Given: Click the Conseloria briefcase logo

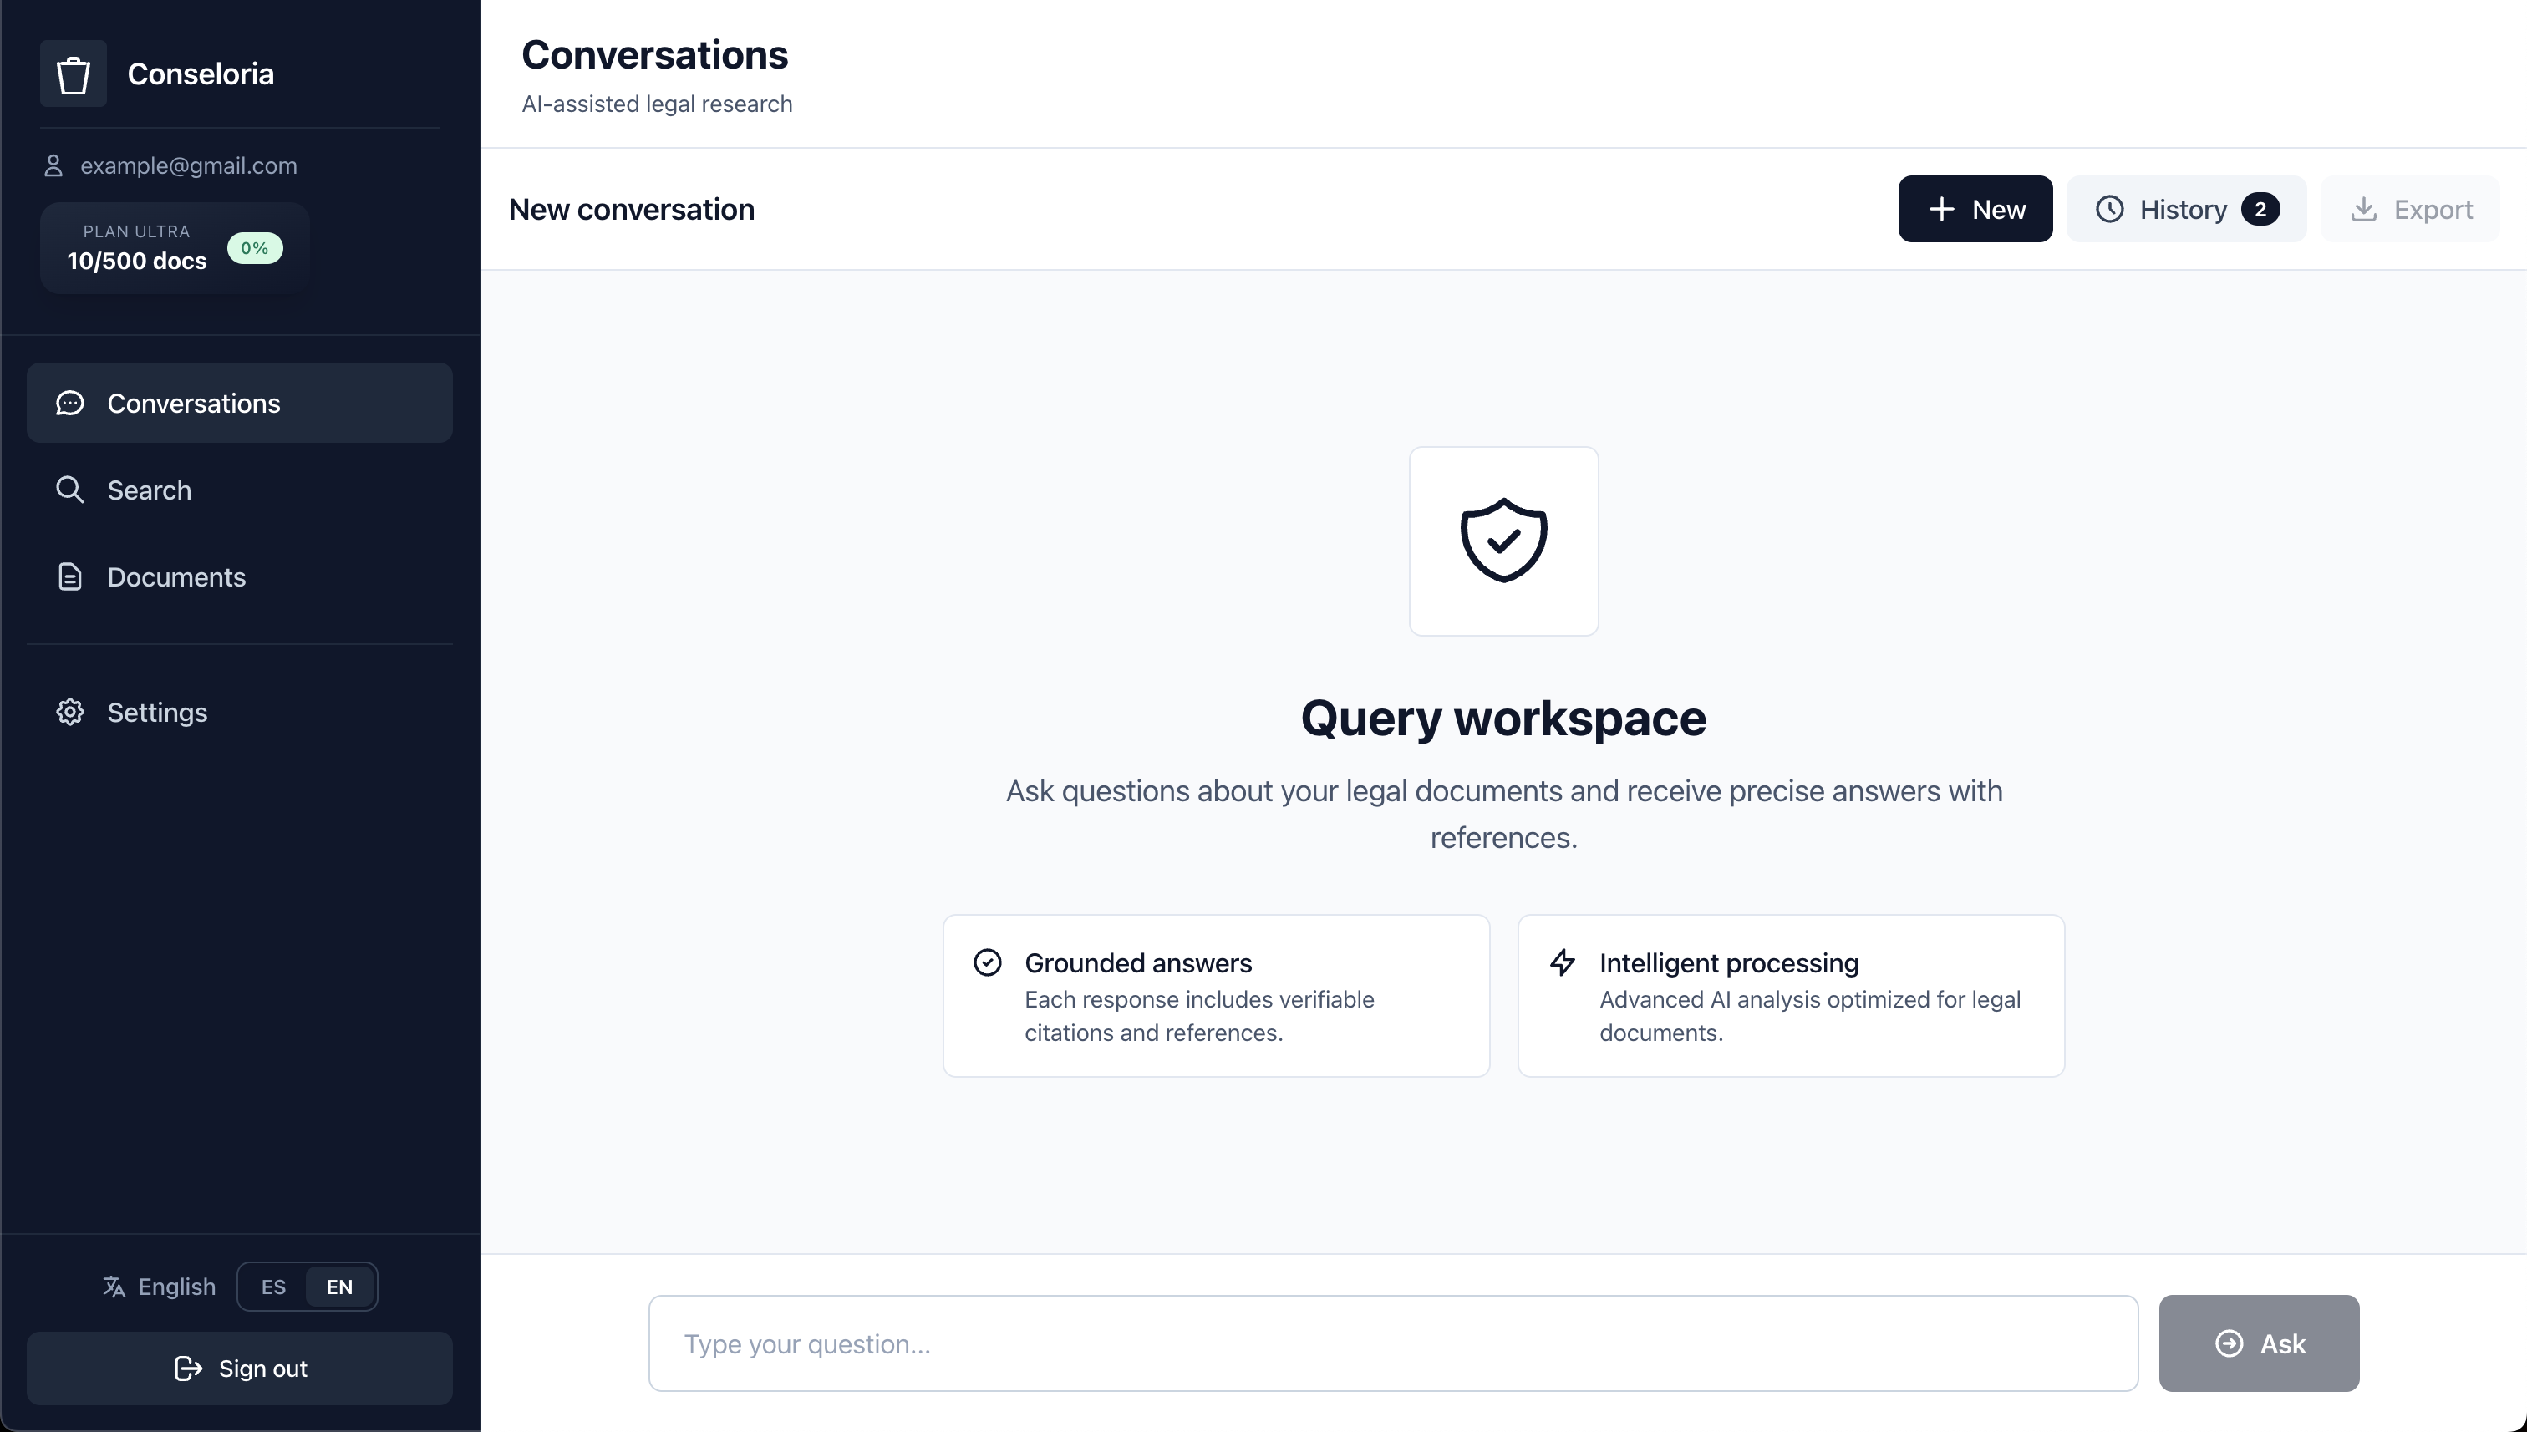Looking at the screenshot, I should 72,74.
